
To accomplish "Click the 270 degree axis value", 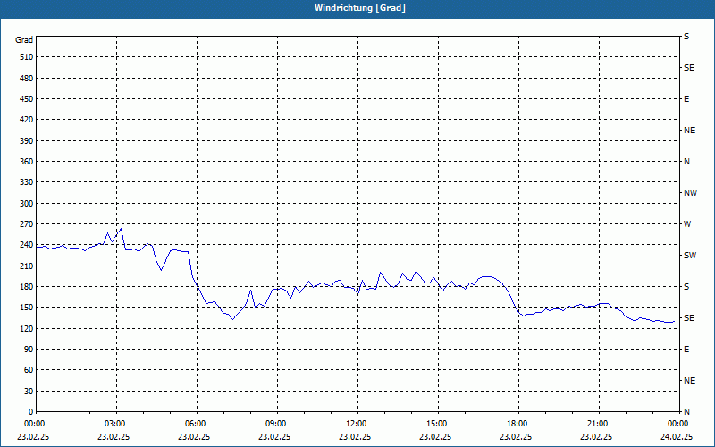I will pos(27,224).
